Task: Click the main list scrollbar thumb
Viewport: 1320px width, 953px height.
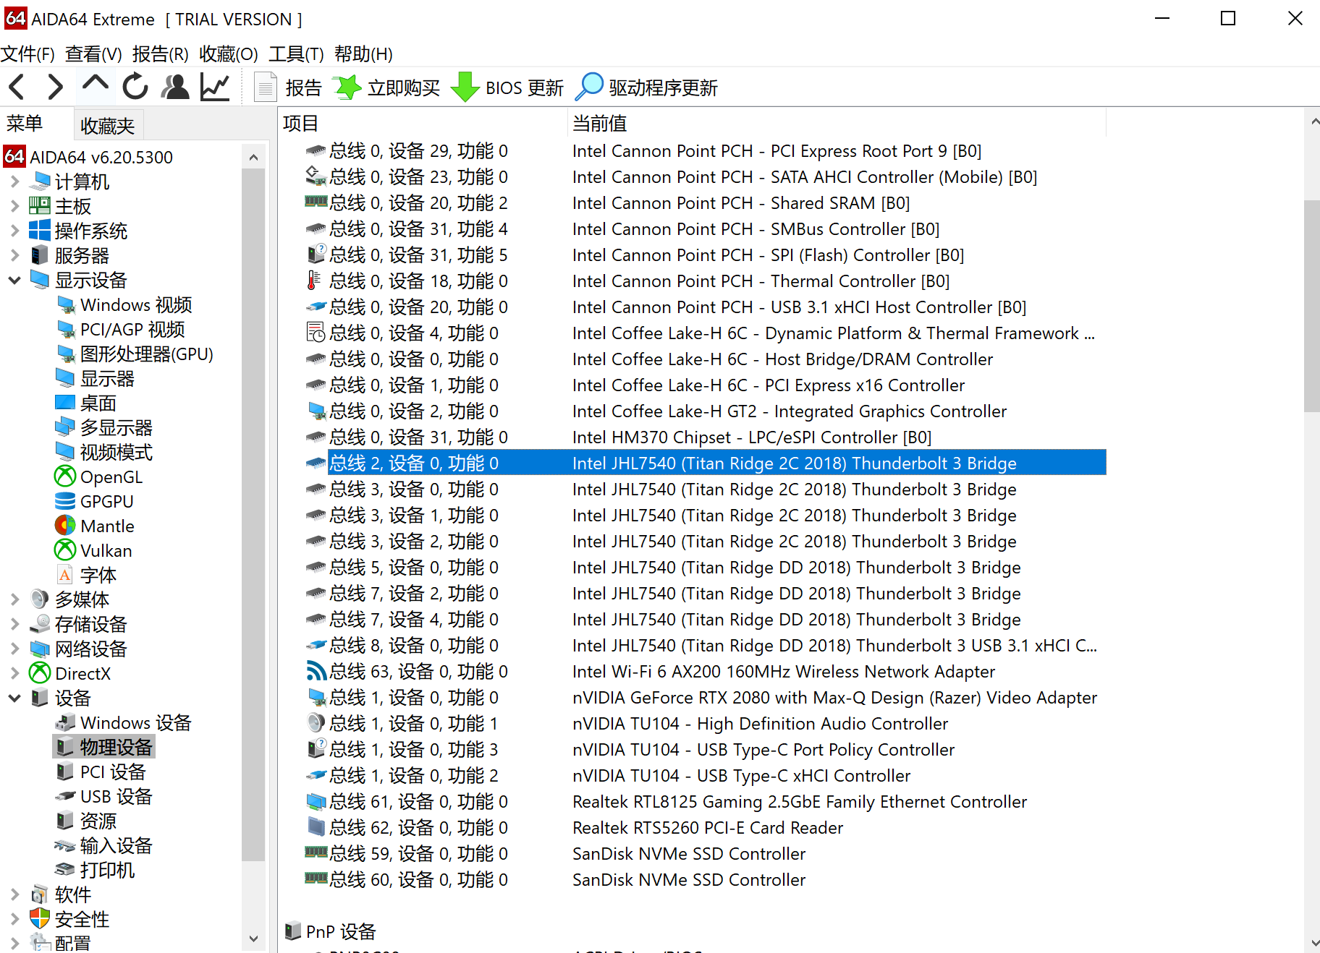Action: [x=1311, y=306]
